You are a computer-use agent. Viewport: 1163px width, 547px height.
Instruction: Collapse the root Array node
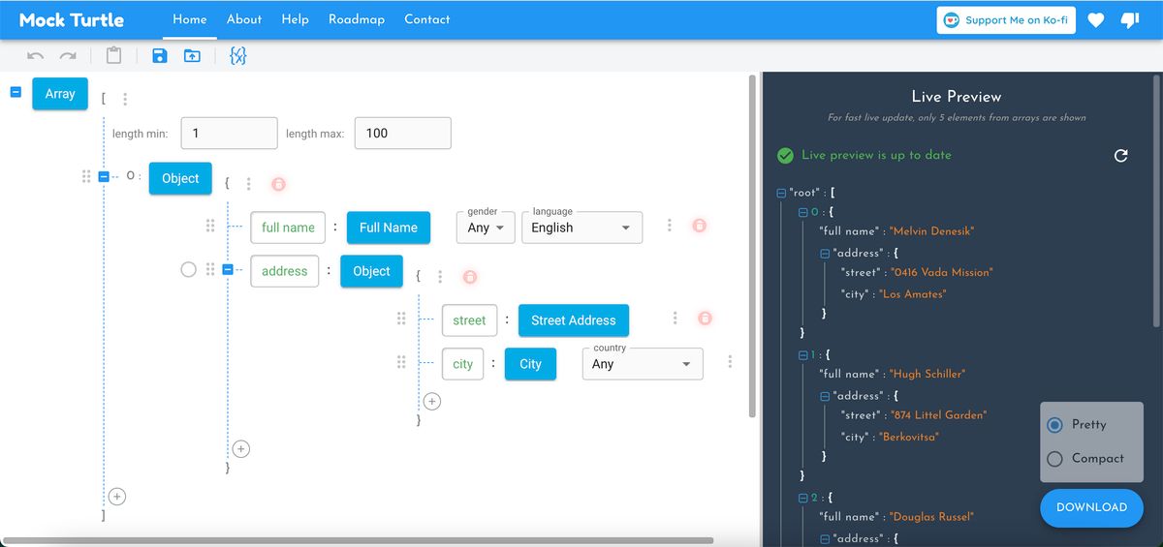click(16, 92)
